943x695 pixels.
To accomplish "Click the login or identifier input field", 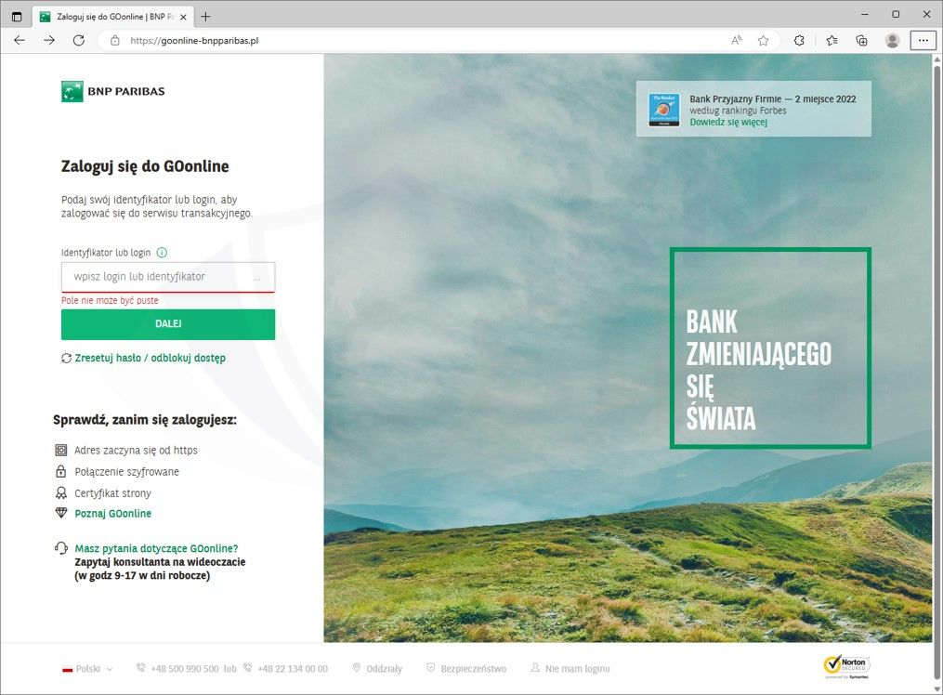I will [158, 277].
